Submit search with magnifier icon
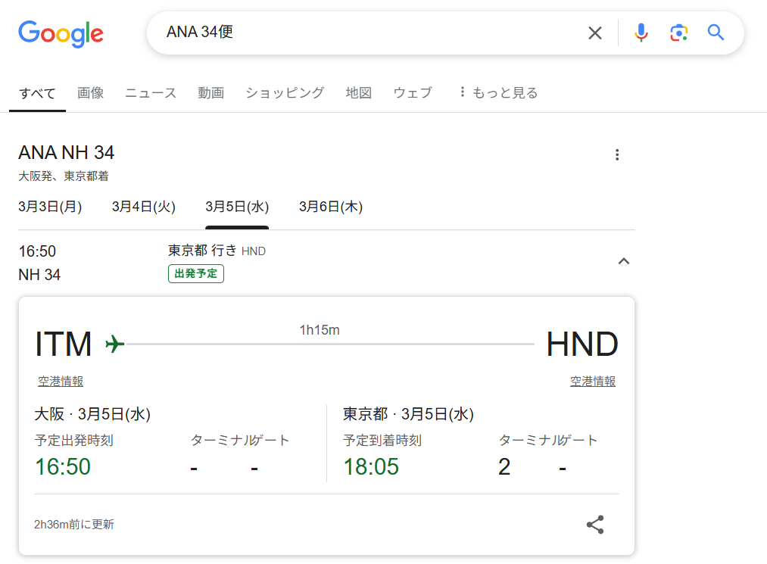This screenshot has width=767, height=564. [x=716, y=33]
